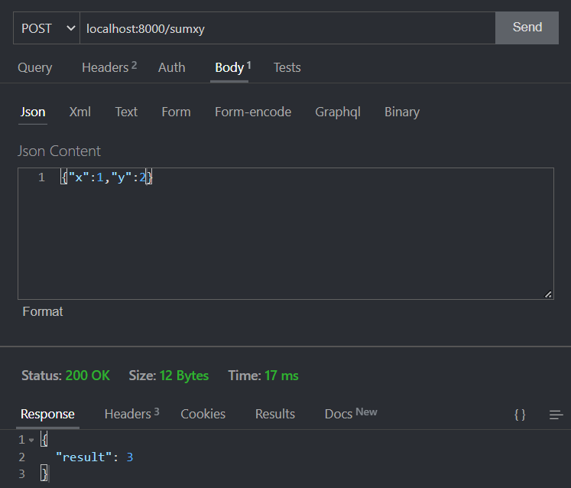Show the Response tab
Image resolution: width=571 pixels, height=488 pixels.
47,414
